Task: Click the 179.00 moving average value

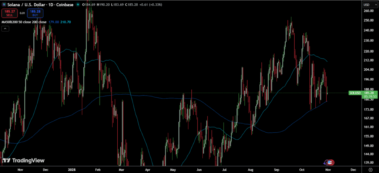Action: click(x=54, y=22)
